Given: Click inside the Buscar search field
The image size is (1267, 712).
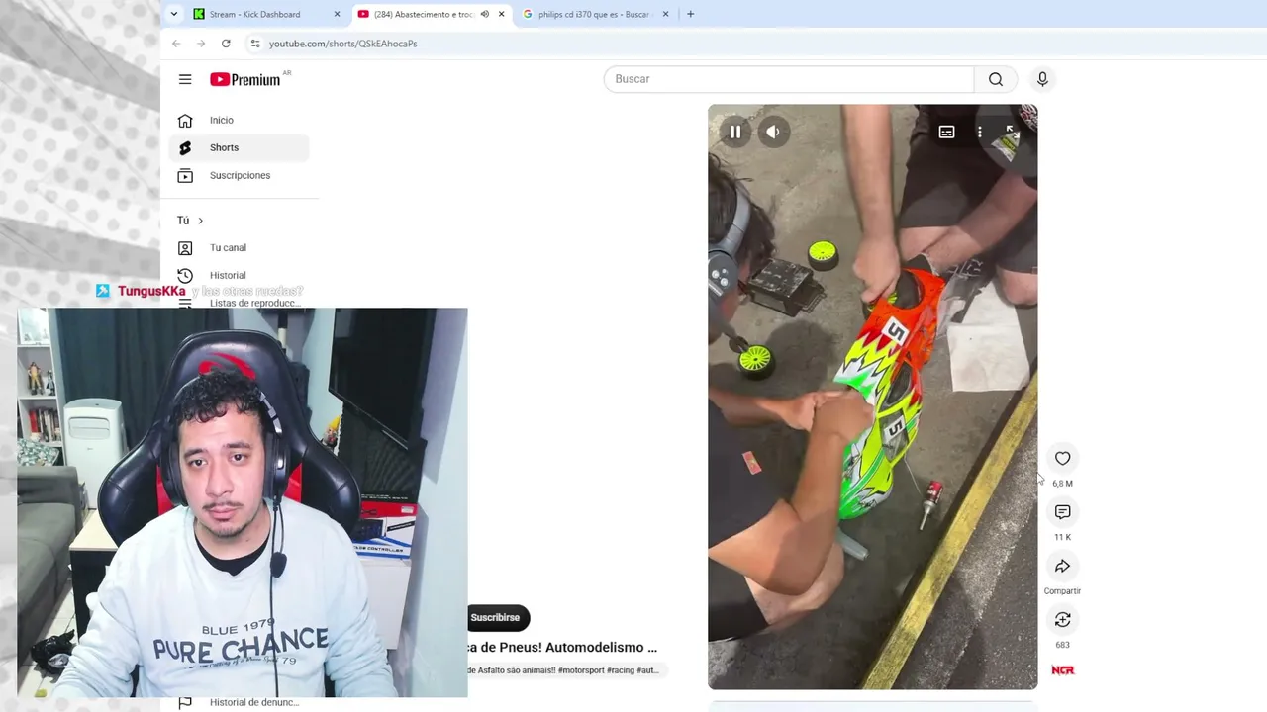Looking at the screenshot, I should coord(789,79).
